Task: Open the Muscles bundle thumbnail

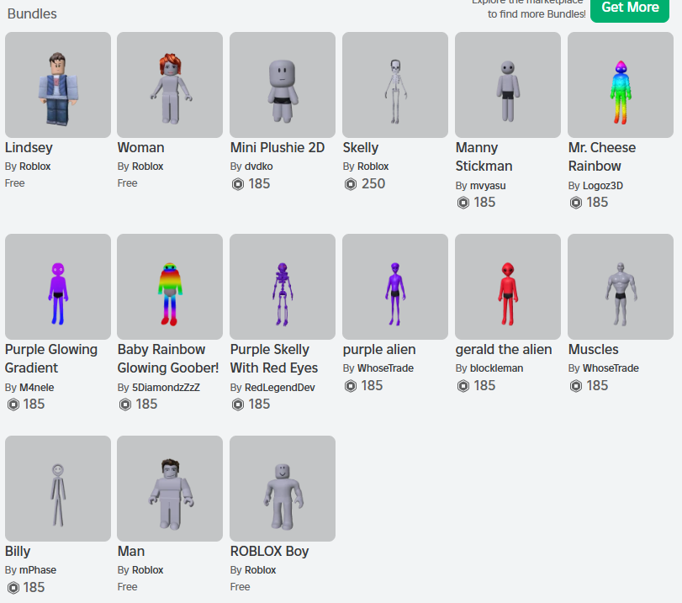Action: click(621, 287)
